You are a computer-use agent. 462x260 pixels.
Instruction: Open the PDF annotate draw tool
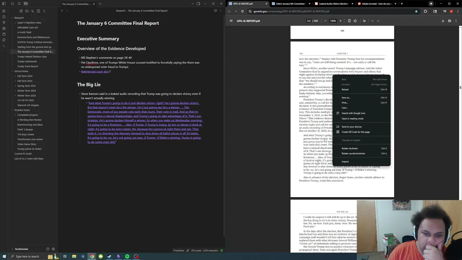pos(364,21)
